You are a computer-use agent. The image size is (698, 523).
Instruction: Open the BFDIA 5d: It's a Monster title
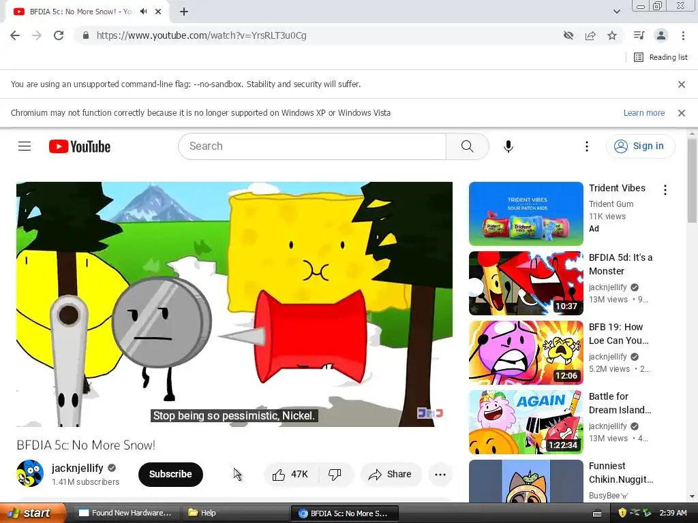620,264
